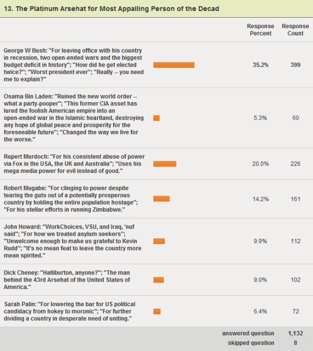
Task: Click the Response Count column header
Action: [x=295, y=30]
